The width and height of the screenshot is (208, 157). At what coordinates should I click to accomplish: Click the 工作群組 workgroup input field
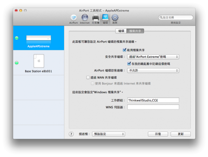coord(153,100)
